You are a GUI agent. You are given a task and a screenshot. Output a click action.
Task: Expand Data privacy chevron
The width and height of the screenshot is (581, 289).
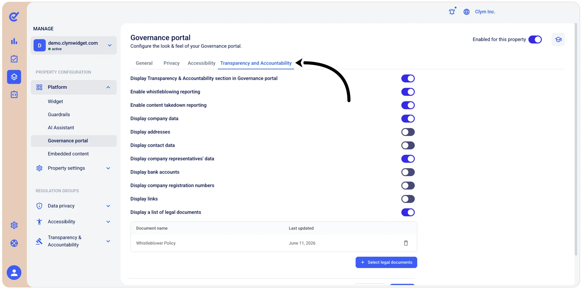(108, 206)
